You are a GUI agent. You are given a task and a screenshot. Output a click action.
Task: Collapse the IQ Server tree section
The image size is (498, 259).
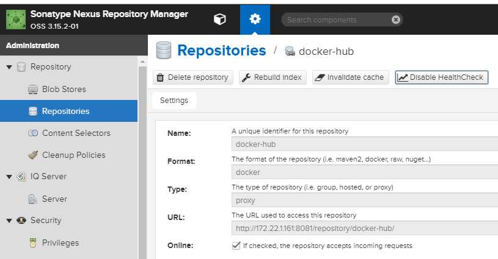coord(9,177)
